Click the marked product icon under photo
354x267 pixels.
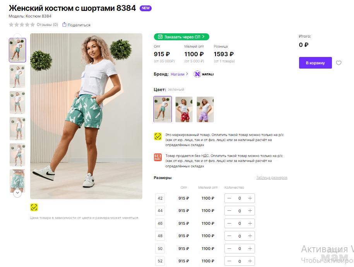[x=34, y=207]
